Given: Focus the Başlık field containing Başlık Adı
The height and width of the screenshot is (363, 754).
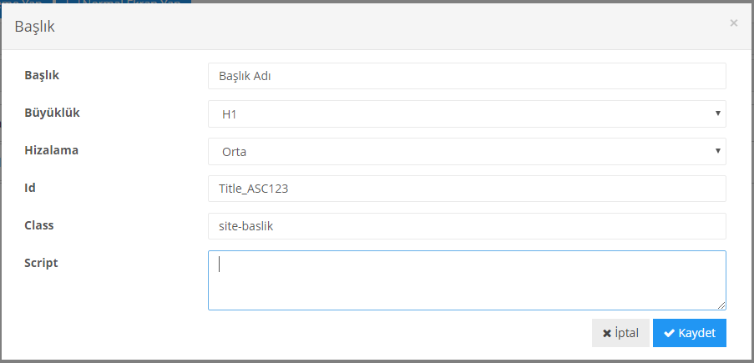Looking at the screenshot, I should (467, 76).
